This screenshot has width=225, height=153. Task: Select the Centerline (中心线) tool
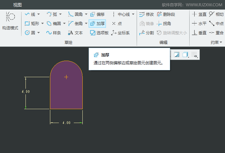click(121, 14)
